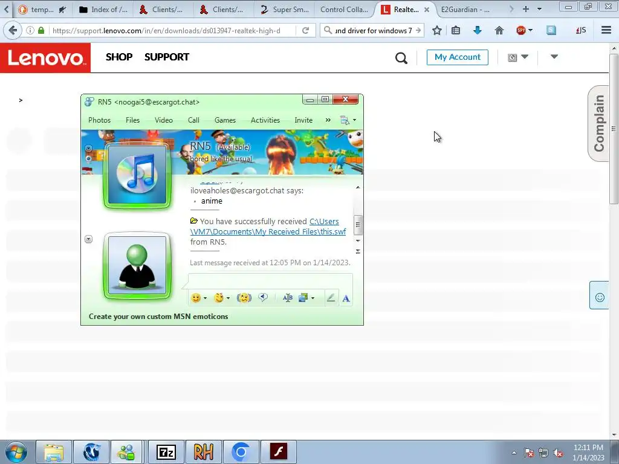
Task: Send a nudge from chat toolbar
Action: click(244, 298)
